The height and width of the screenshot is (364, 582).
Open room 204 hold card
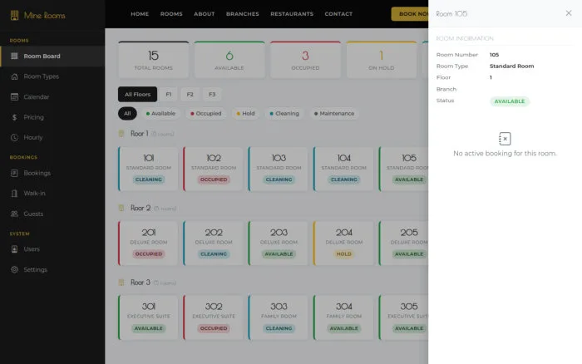pos(343,243)
